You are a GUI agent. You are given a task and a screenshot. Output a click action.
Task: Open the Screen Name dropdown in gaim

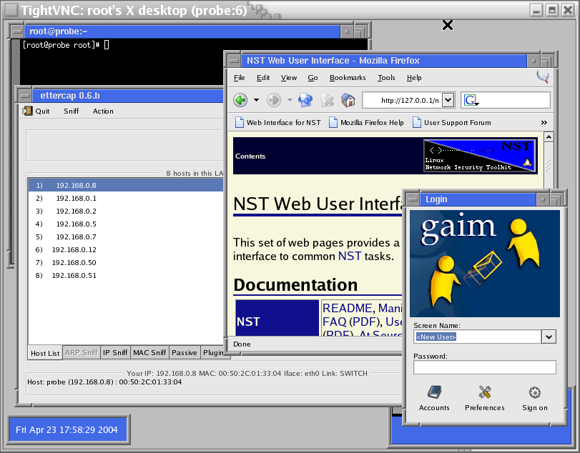click(x=548, y=336)
